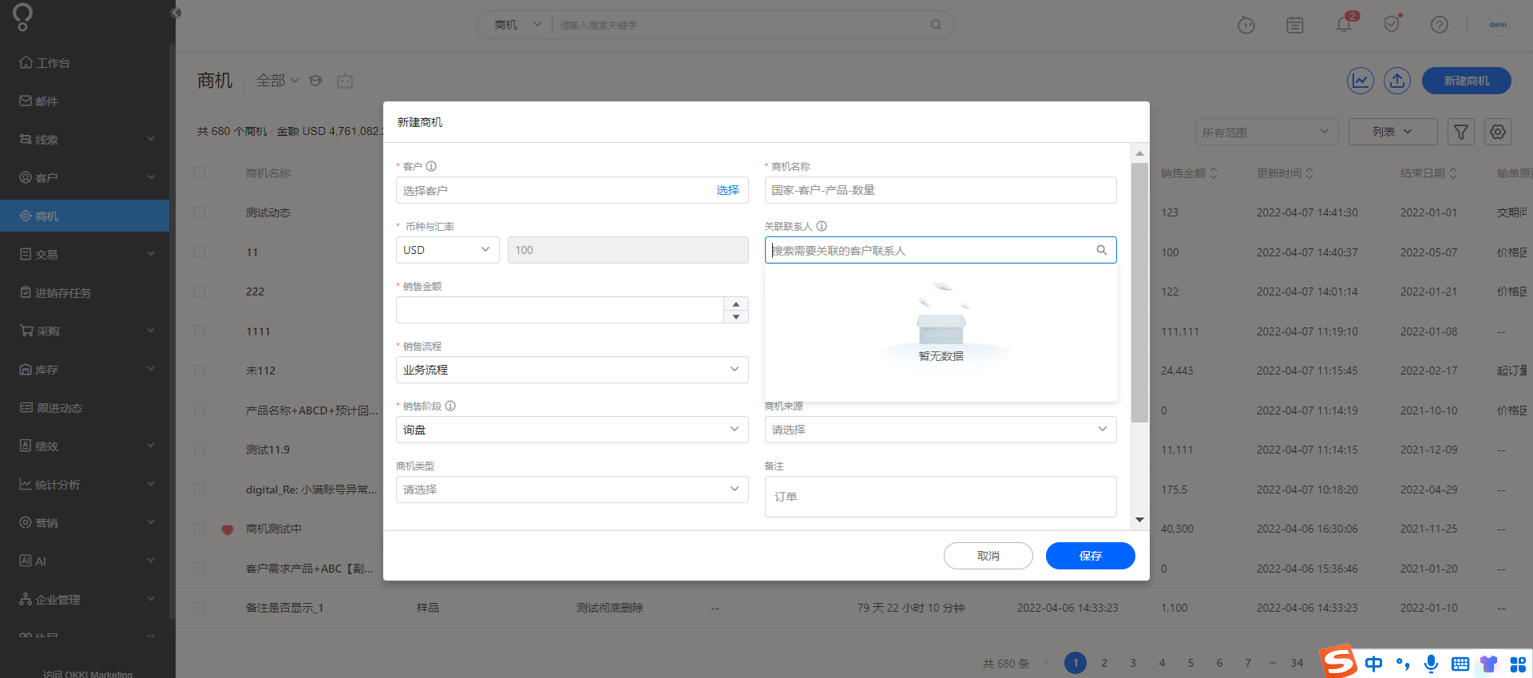The image size is (1533, 678).
Task: Check the row 11 checkbox
Action: (200, 252)
